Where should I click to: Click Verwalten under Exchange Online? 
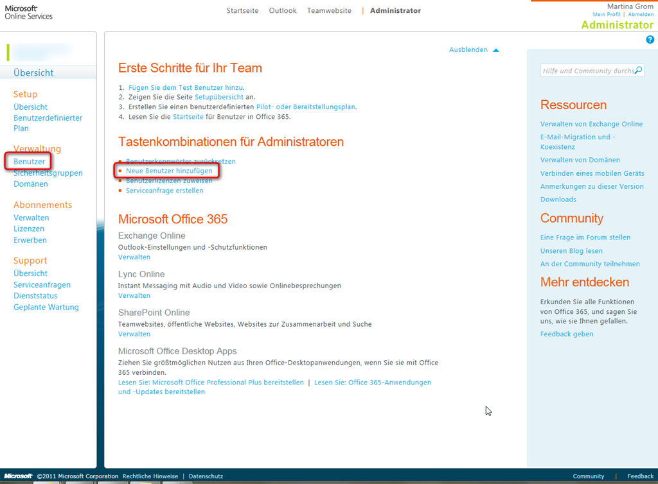134,257
